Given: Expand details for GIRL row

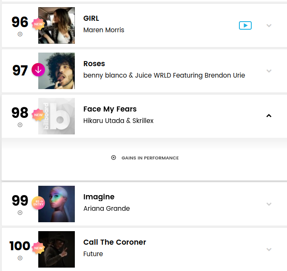Looking at the screenshot, I should tap(269, 25).
